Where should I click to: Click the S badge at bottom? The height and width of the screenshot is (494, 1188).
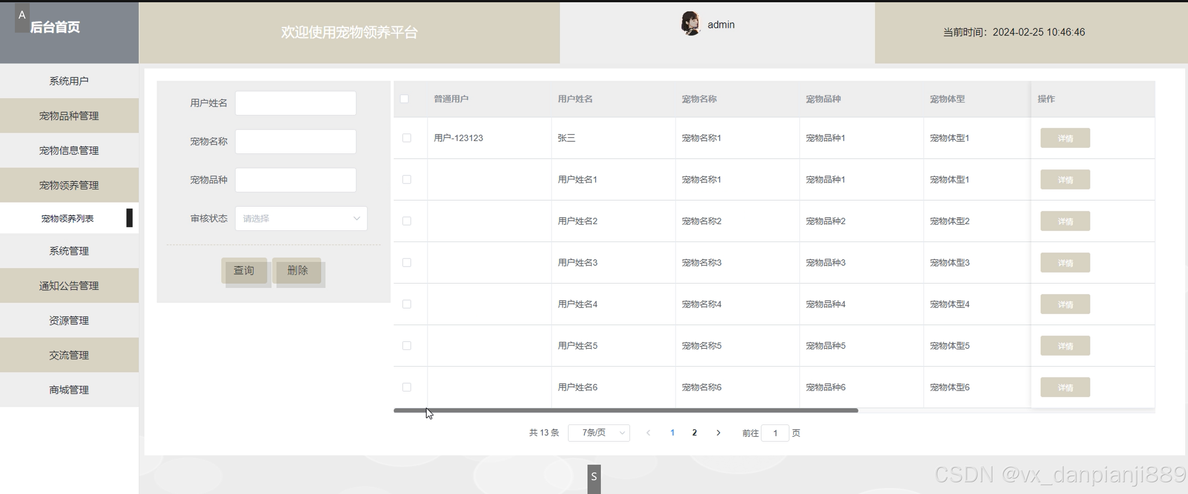[594, 477]
